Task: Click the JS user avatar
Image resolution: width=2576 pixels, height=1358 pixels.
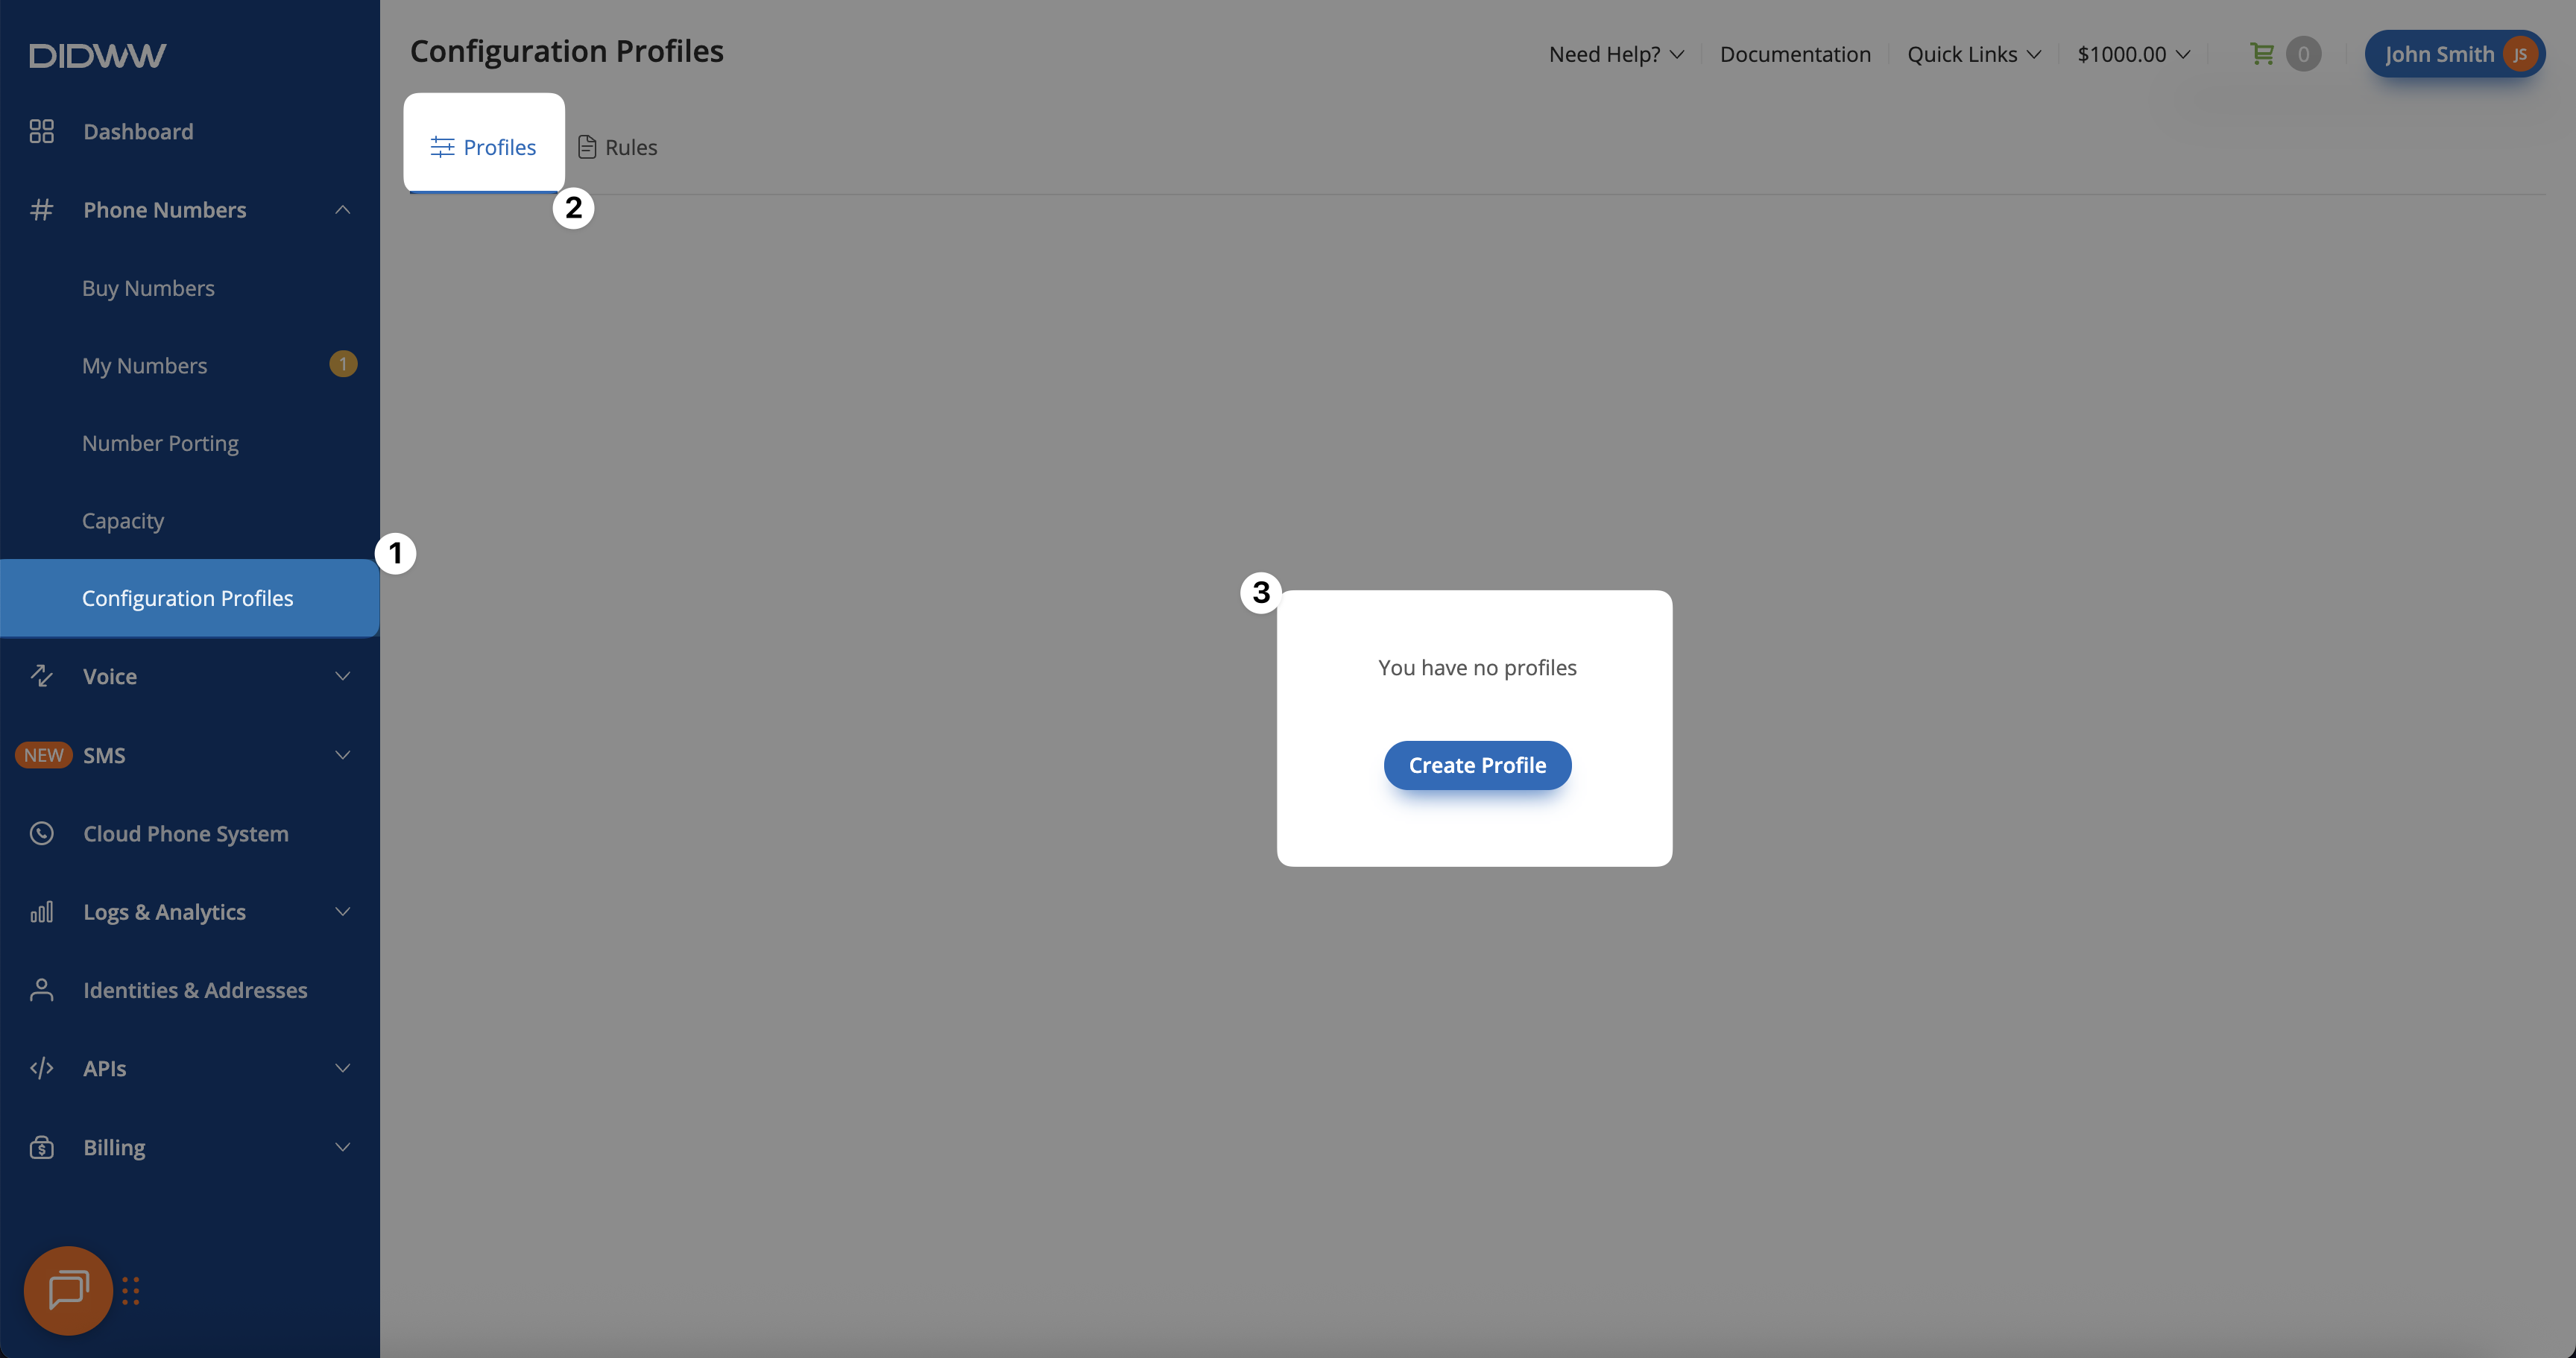Action: tap(2519, 54)
